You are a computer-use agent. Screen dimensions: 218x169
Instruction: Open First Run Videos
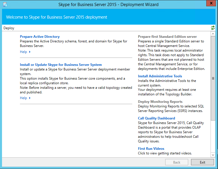pos(151,149)
